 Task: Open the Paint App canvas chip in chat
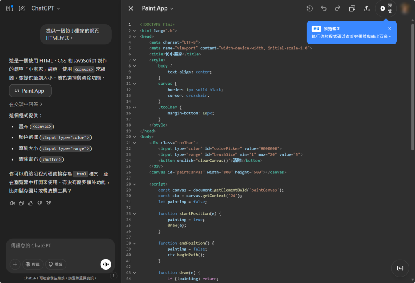coord(30,91)
